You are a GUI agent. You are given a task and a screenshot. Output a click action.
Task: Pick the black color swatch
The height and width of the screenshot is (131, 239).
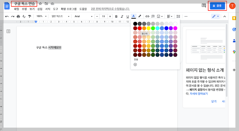tap(135, 24)
